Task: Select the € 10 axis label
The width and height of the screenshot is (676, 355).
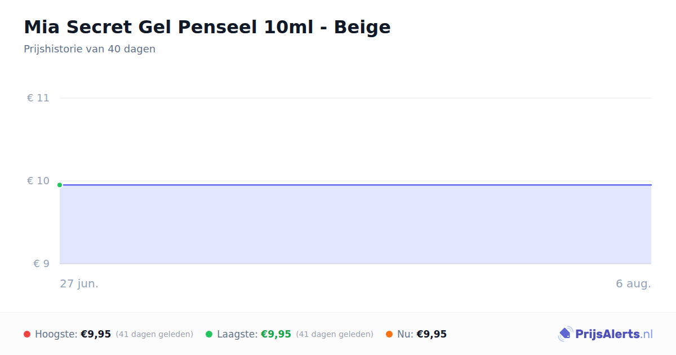Action: pyautogui.click(x=38, y=181)
